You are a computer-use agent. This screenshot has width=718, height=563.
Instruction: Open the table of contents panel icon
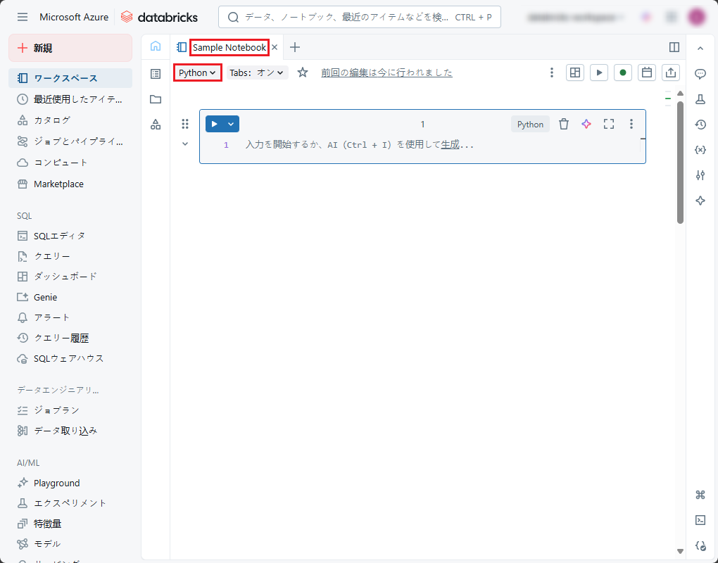(x=156, y=74)
